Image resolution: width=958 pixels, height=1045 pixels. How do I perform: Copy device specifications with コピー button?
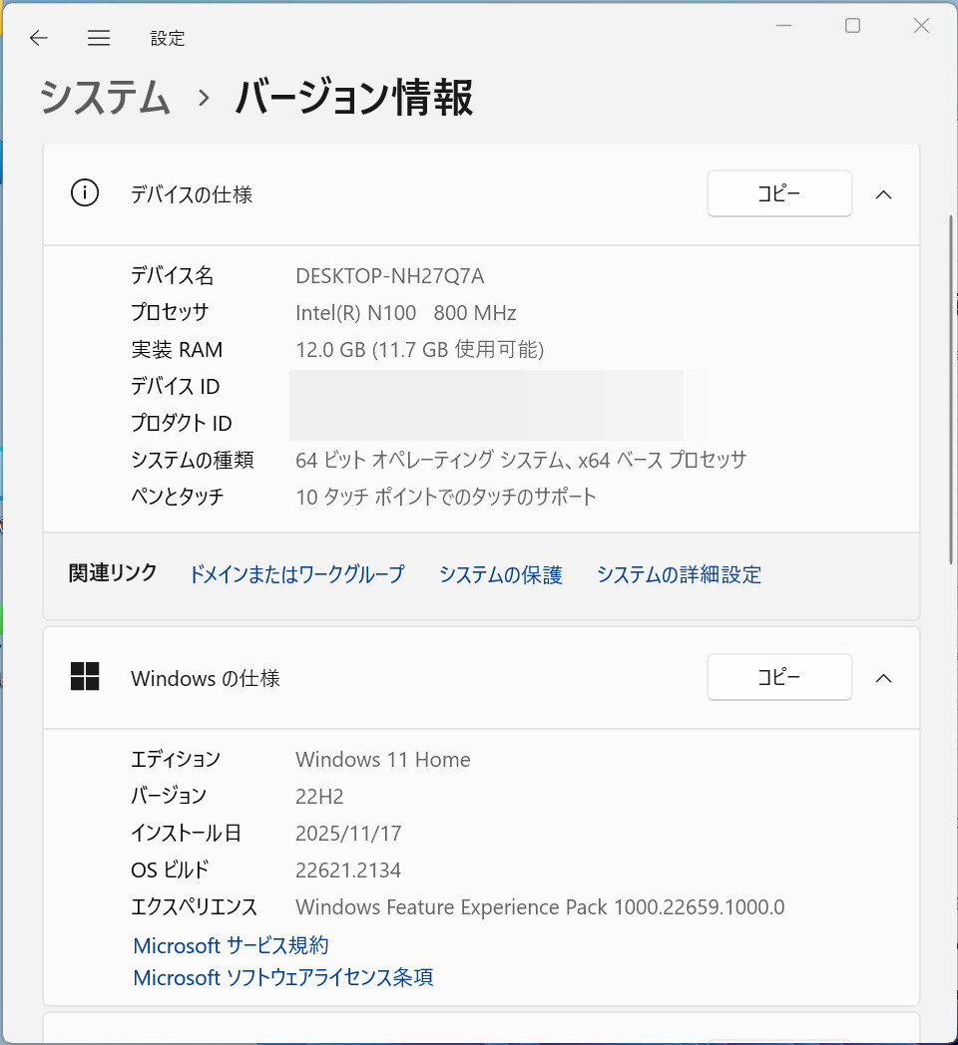(779, 193)
